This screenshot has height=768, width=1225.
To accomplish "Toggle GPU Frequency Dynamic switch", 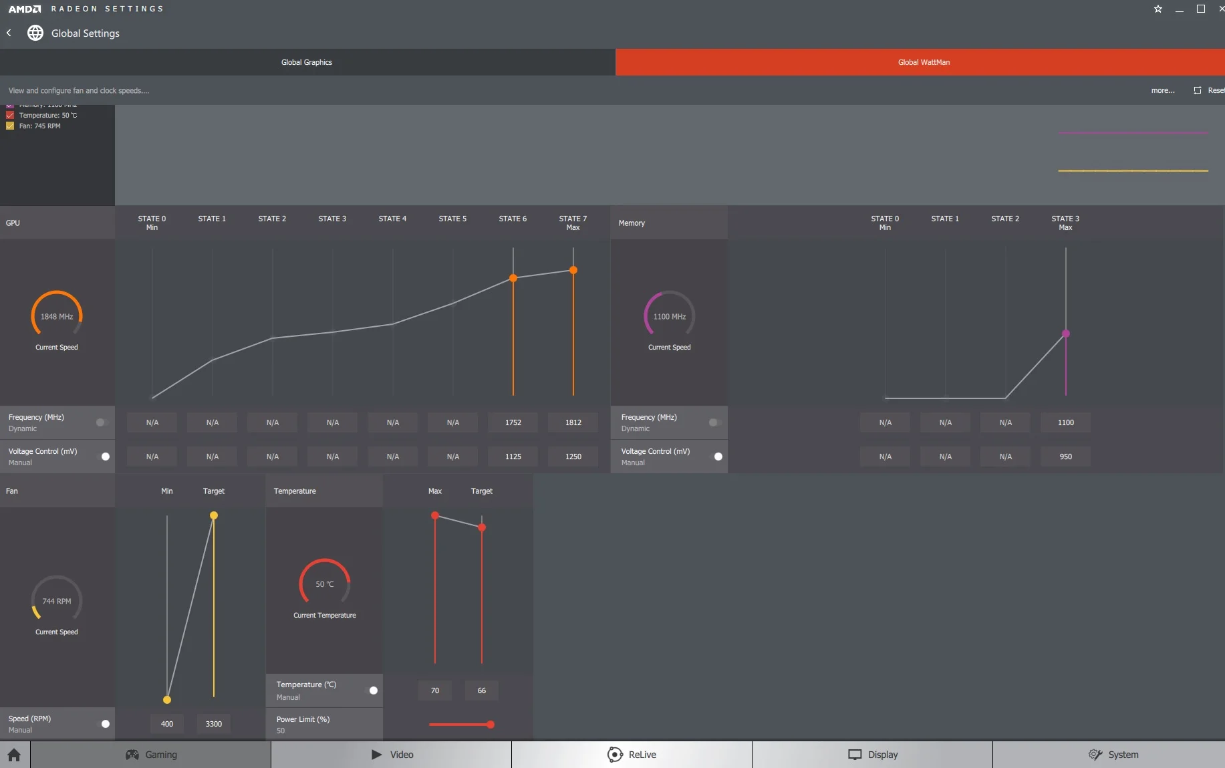I will point(102,422).
